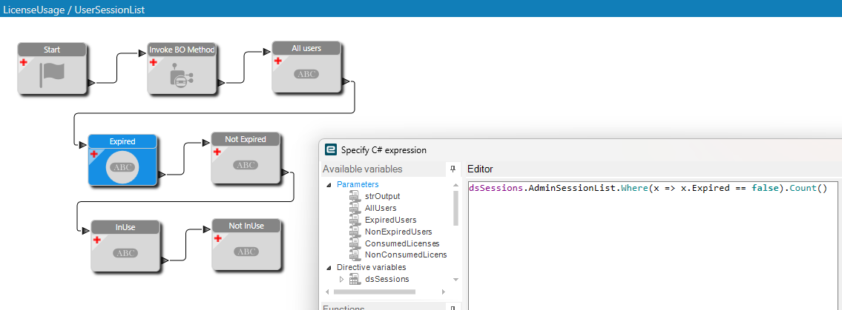
Task: Click the All users node title
Action: 306,48
